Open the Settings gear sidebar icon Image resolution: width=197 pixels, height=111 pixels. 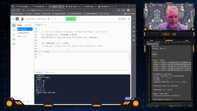pos(14,44)
